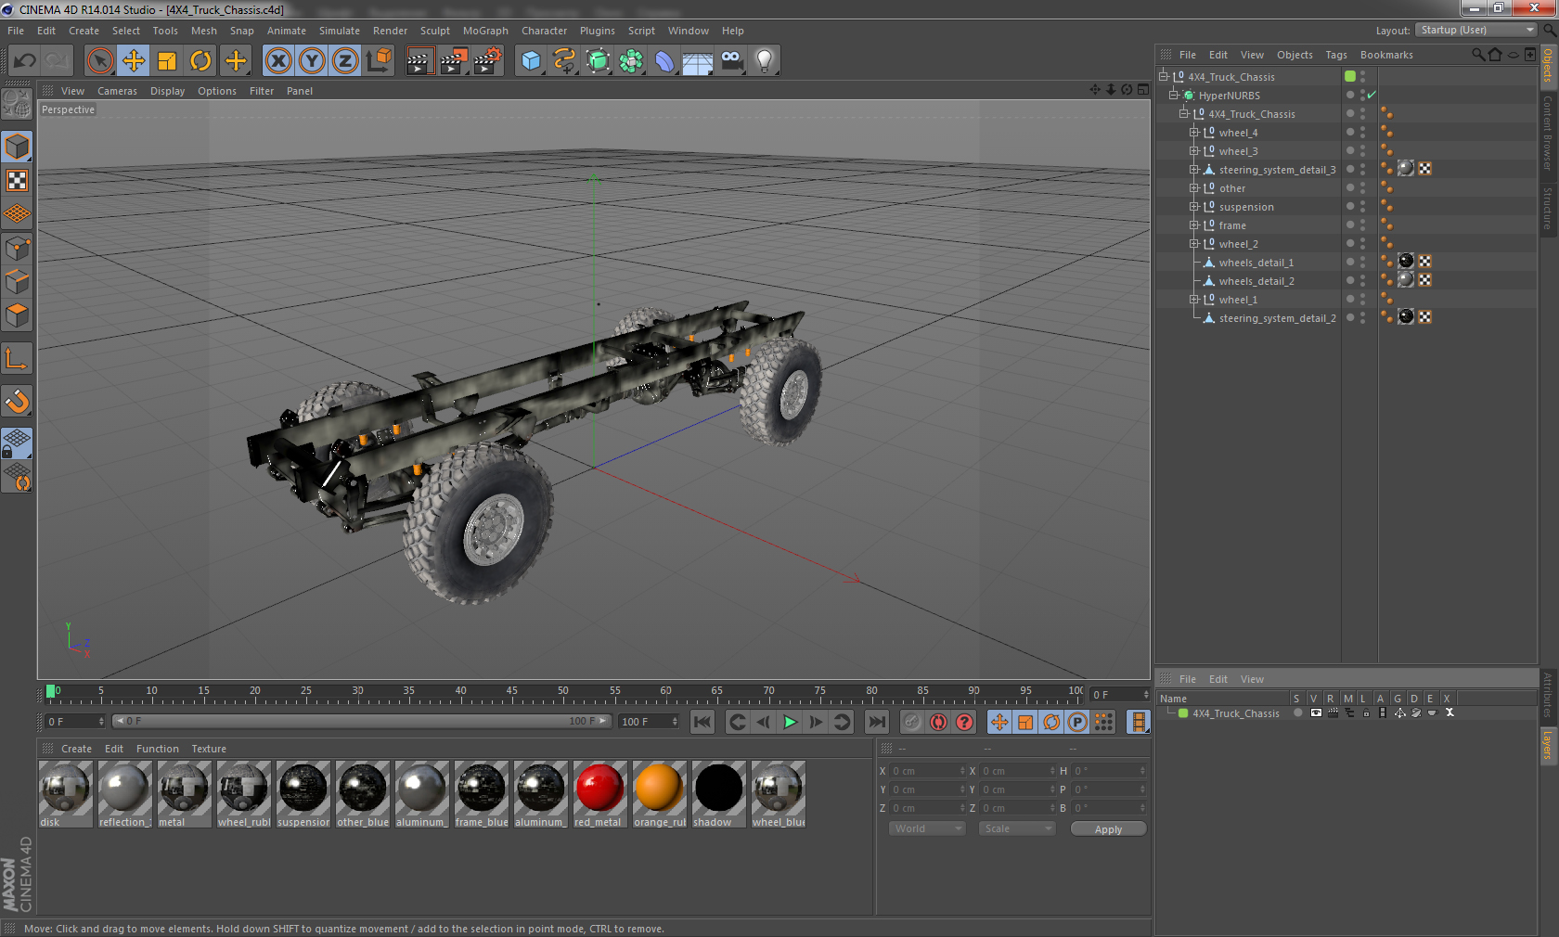Screen dimensions: 1559x937
Task: Select the red_metal material swatch
Action: (x=599, y=794)
